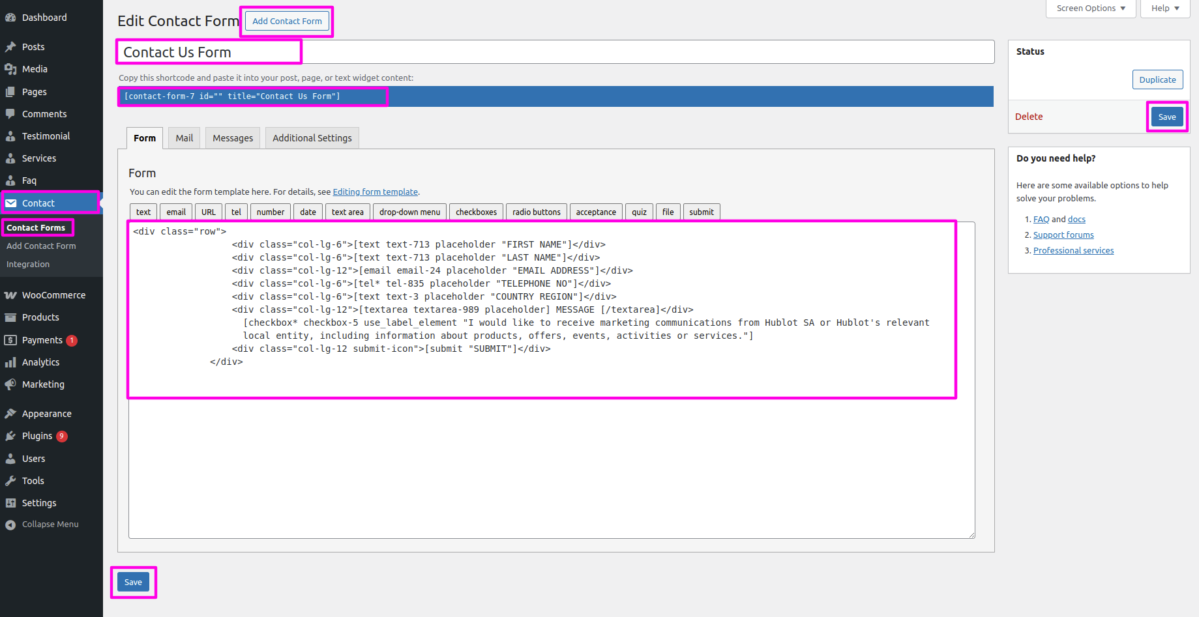Expand the Screen Options dropdown
1199x617 pixels.
(x=1090, y=8)
